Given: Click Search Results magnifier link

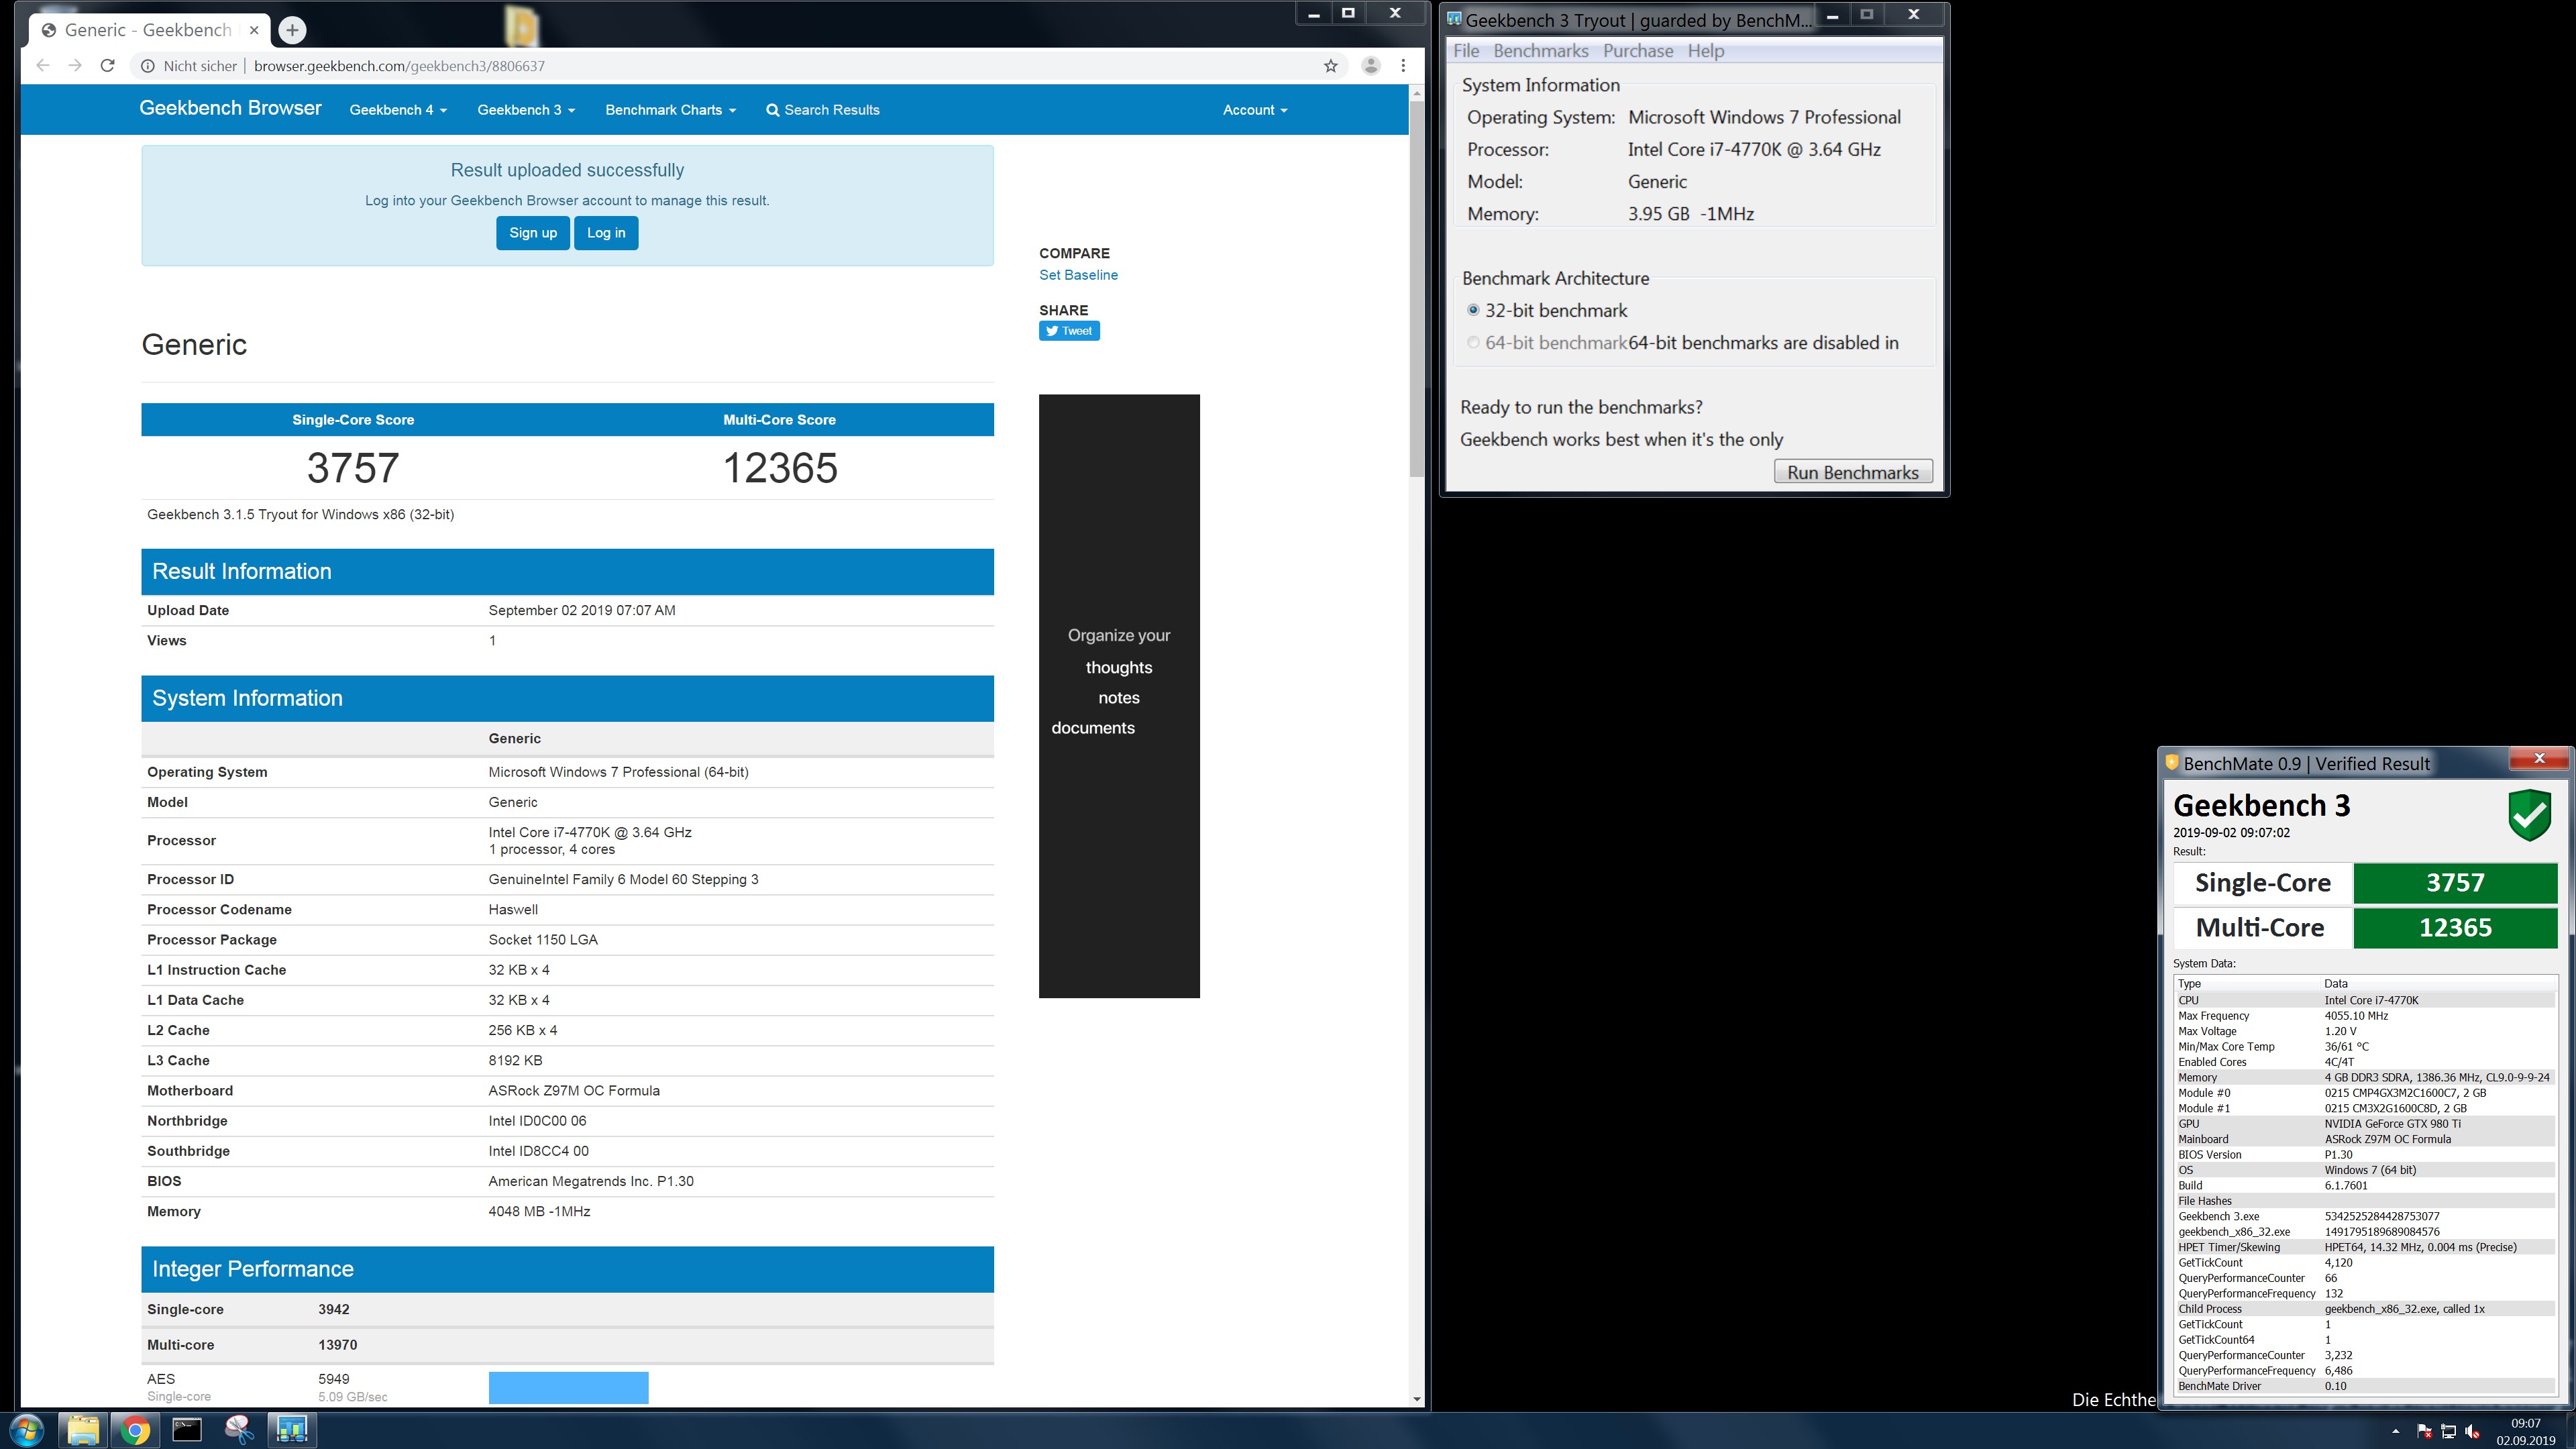Looking at the screenshot, I should (x=823, y=110).
